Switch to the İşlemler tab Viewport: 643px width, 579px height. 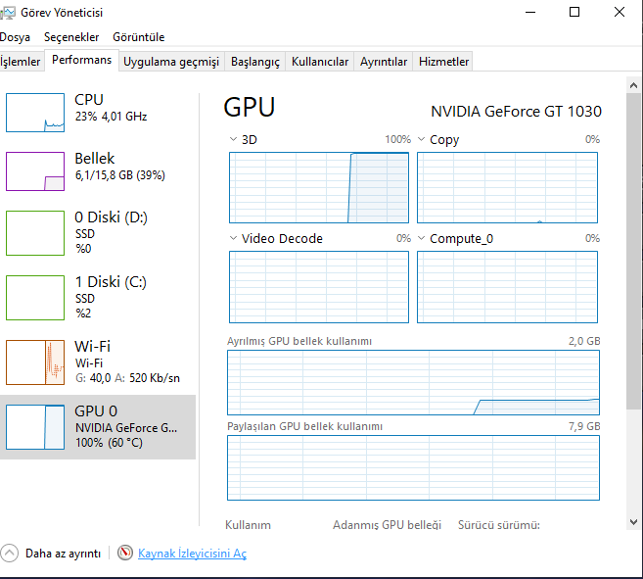[x=21, y=62]
